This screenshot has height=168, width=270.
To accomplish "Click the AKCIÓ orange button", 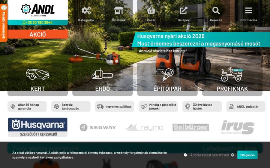I will 38,34.
